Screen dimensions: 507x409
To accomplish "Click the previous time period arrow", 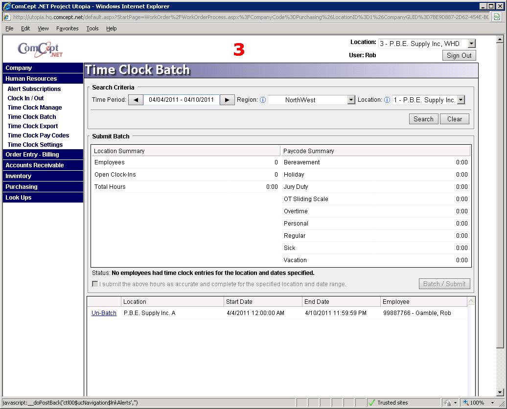I will [x=136, y=100].
